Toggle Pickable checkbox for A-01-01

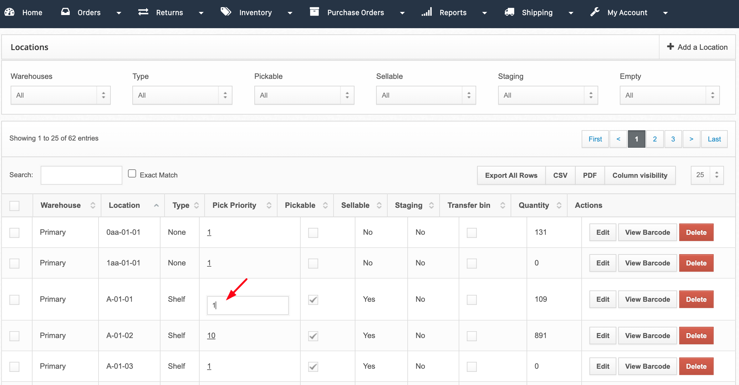[313, 300]
